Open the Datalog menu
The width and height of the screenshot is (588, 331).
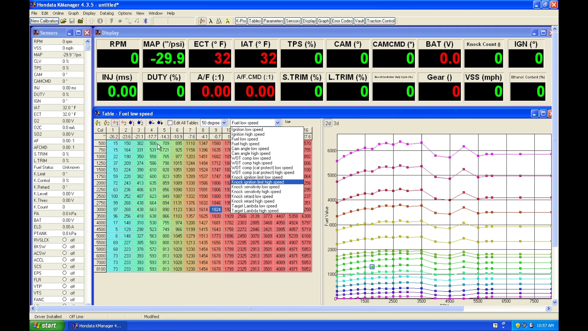click(107, 13)
